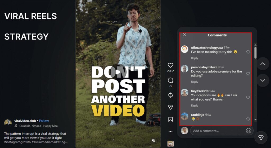Open personalnymilosz profile from username
Image resolution: width=271 pixels, height=148 pixels.
pos(204,67)
